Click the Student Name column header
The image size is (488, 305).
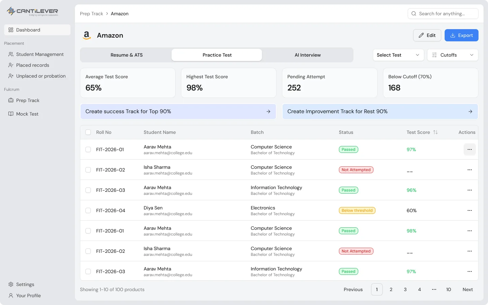(x=160, y=132)
